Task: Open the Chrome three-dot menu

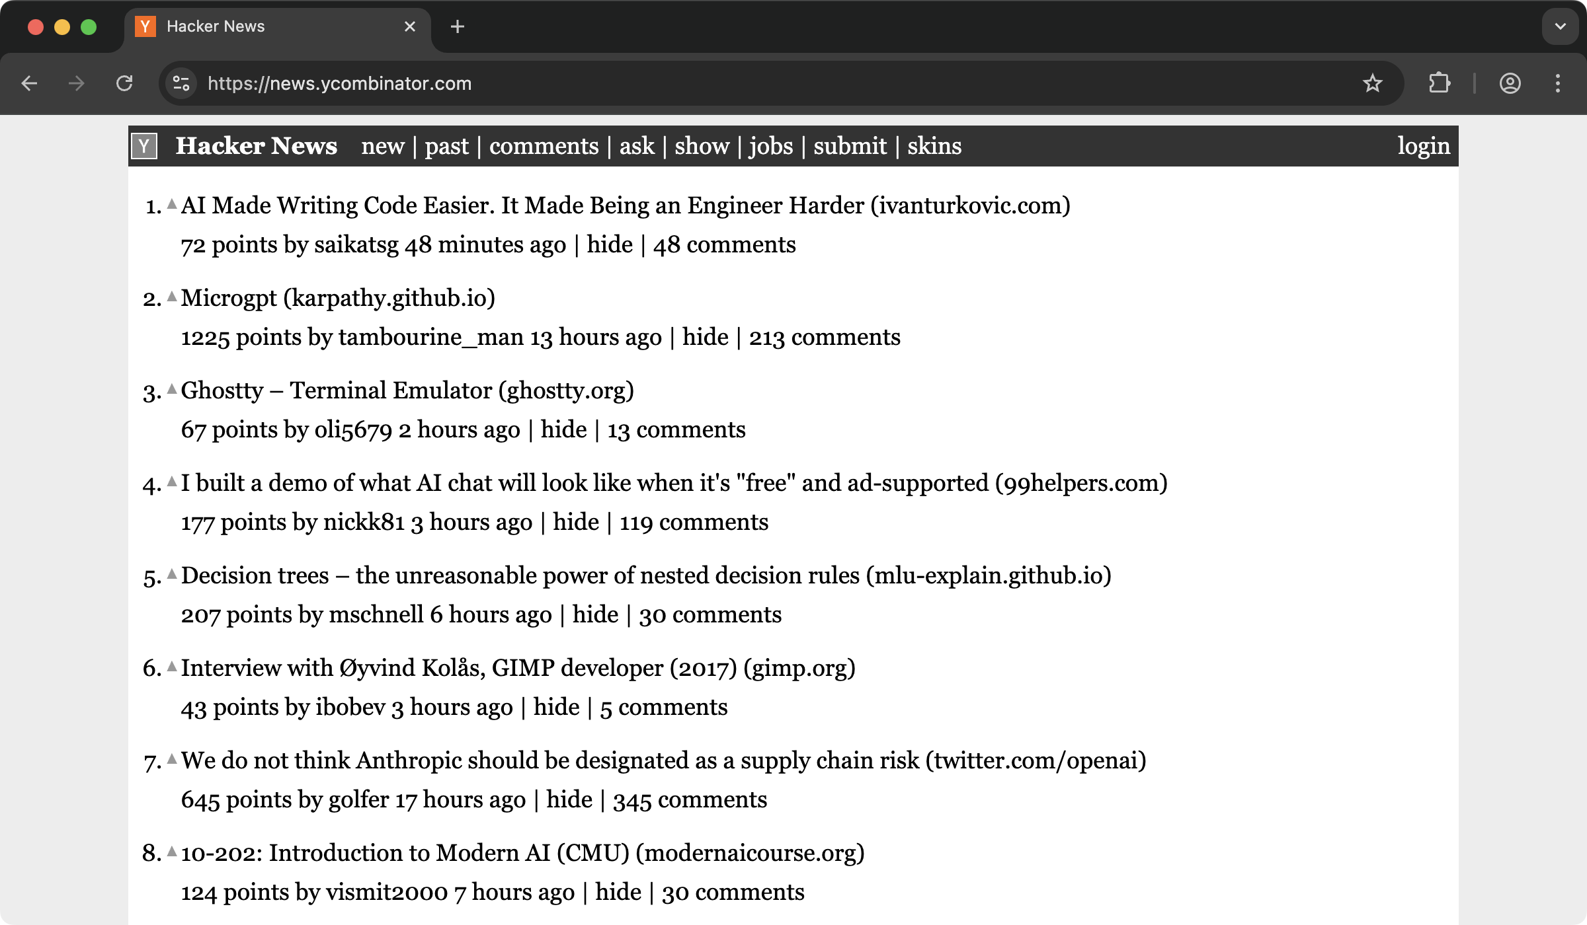Action: coord(1558,83)
